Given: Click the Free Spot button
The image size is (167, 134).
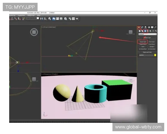Looking at the screenshot, I should (152, 42).
